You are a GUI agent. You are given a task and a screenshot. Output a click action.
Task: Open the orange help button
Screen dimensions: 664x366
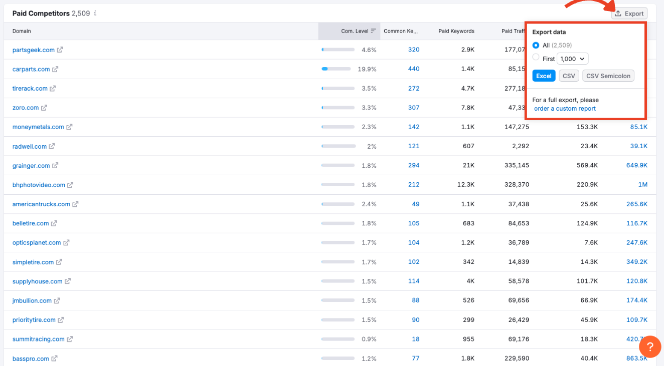650,346
